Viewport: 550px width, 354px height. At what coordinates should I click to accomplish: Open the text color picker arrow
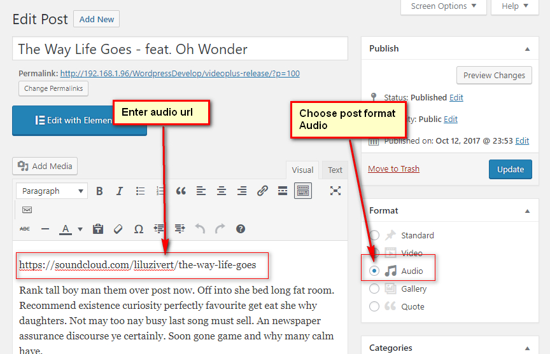coord(80,229)
